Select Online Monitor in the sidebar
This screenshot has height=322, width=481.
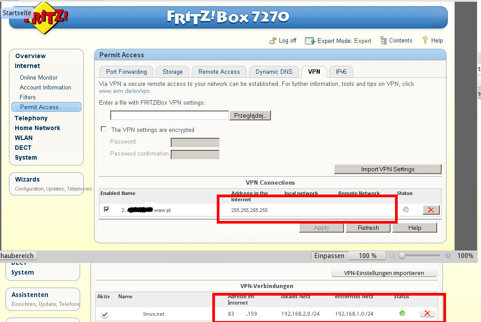click(39, 77)
